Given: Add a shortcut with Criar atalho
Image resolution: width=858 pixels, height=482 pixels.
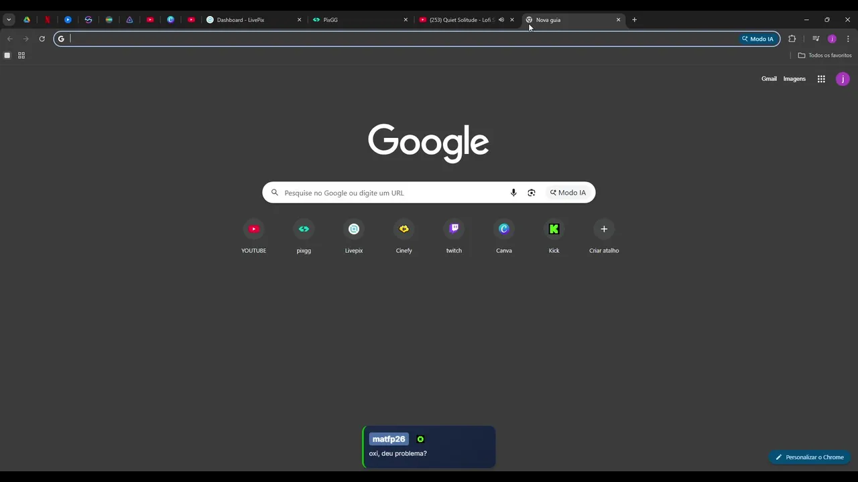Looking at the screenshot, I should tap(604, 238).
